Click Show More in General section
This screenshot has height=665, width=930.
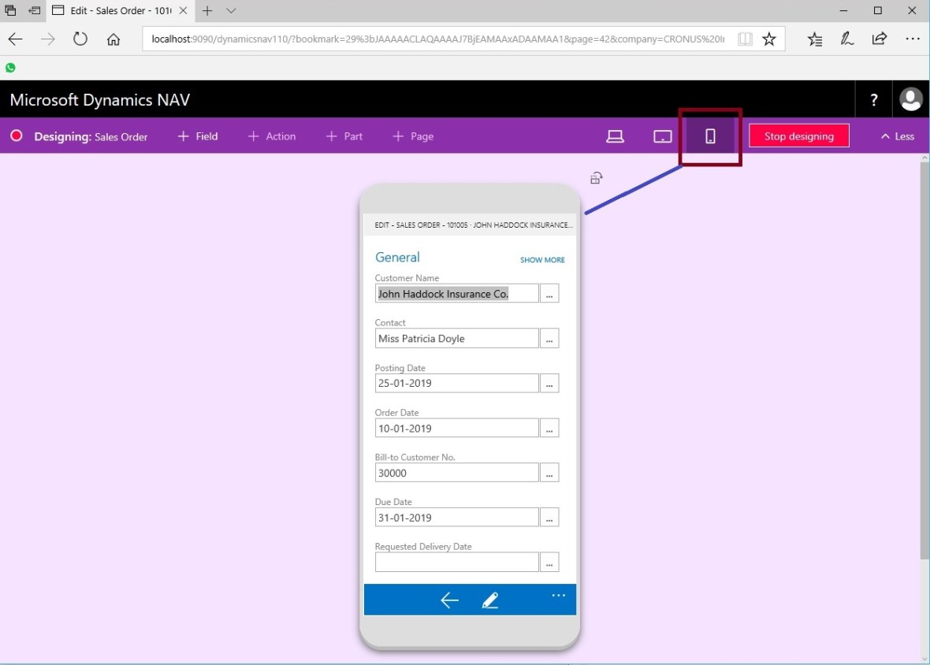(542, 260)
